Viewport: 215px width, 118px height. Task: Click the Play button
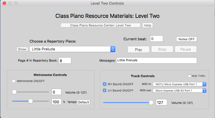click(139, 49)
